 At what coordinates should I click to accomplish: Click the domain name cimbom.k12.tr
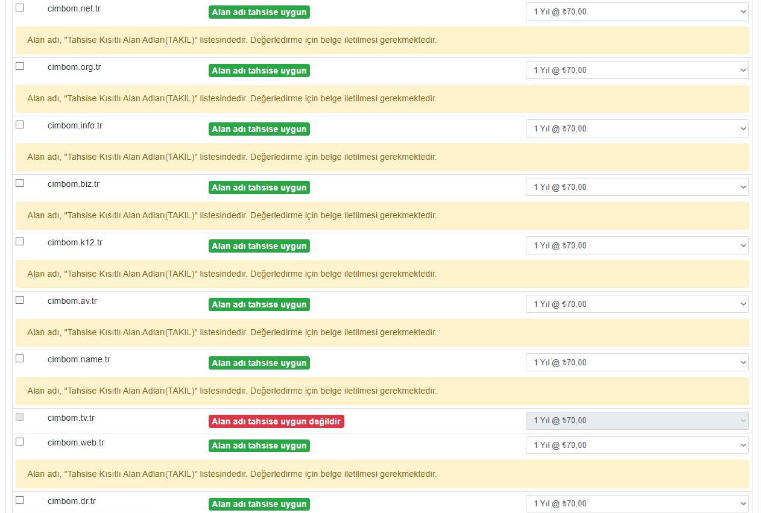(x=75, y=242)
